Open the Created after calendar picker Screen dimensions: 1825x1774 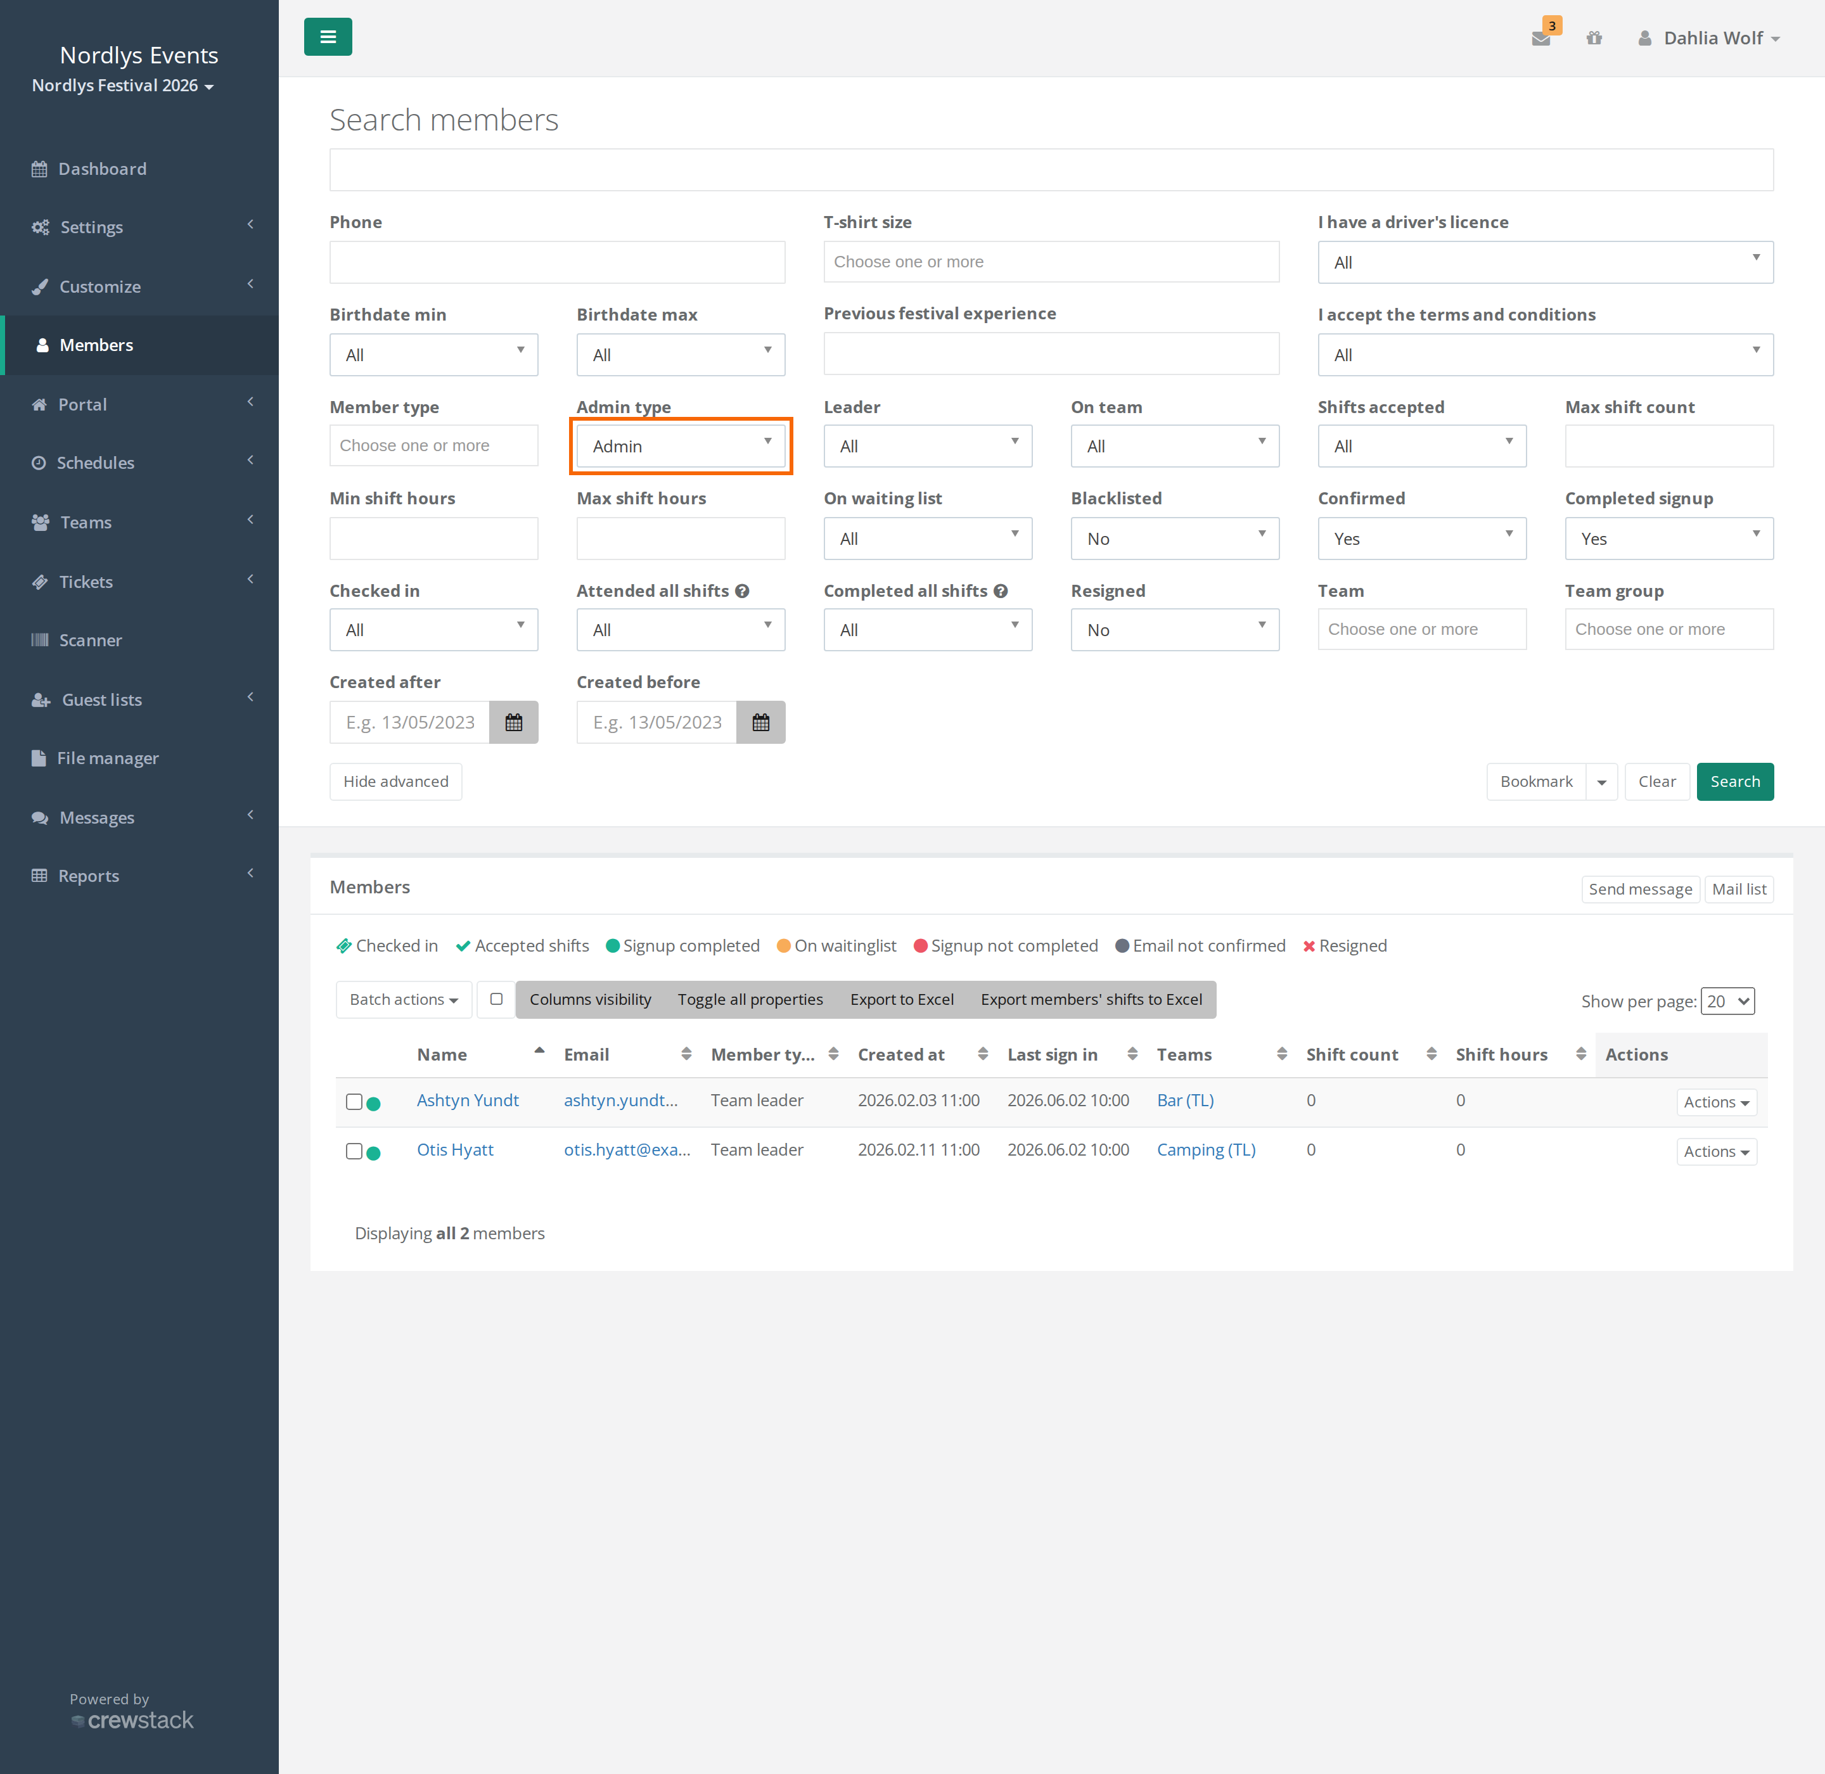click(x=513, y=722)
